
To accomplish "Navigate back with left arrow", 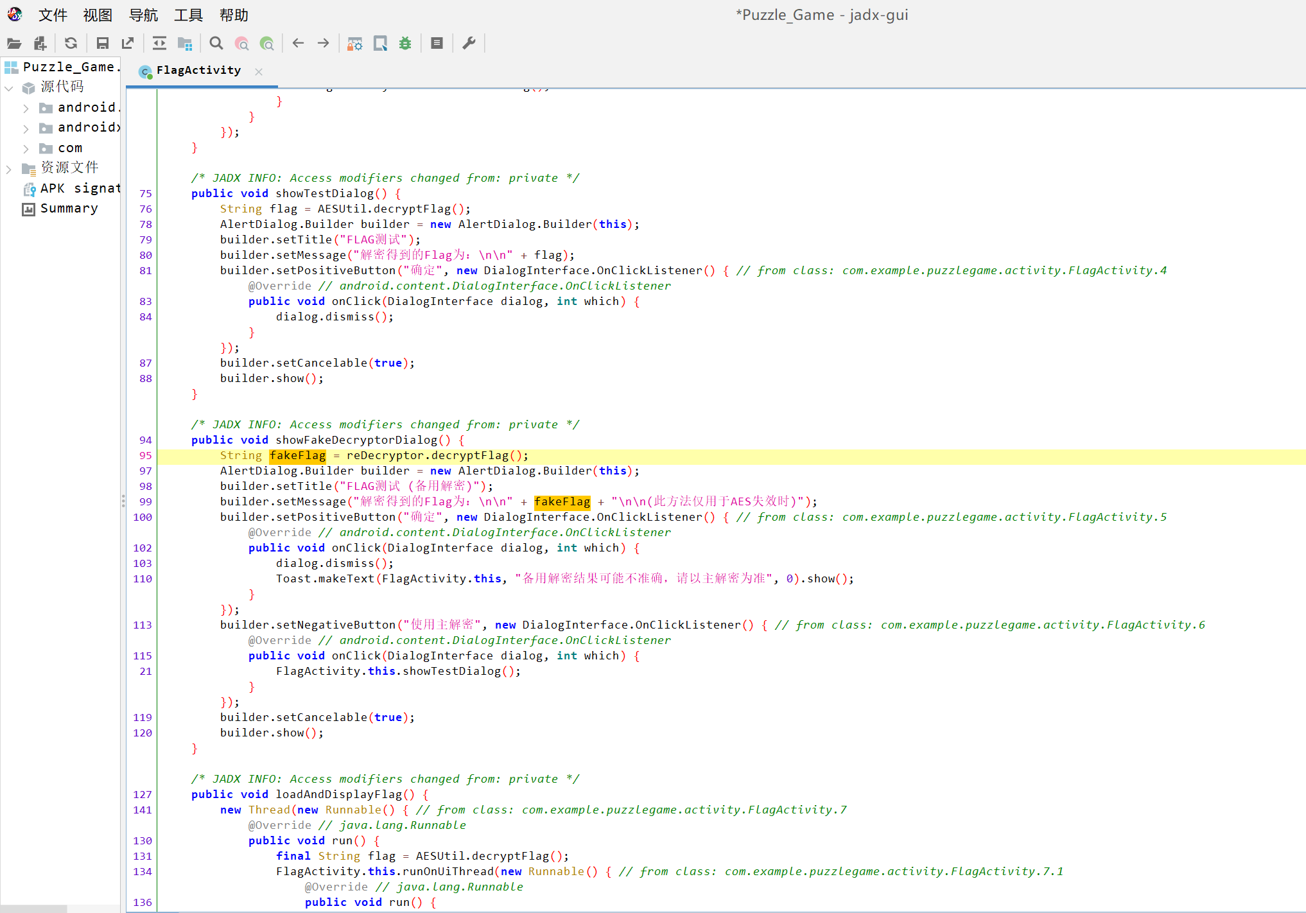I will point(298,44).
